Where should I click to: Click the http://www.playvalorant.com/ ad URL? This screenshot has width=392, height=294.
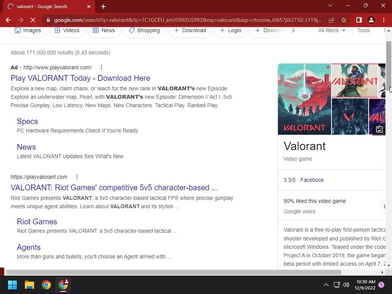57,67
